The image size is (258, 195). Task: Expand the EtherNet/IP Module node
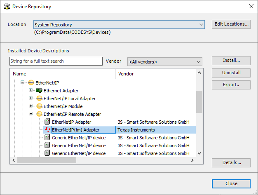pyautogui.click(x=31, y=106)
